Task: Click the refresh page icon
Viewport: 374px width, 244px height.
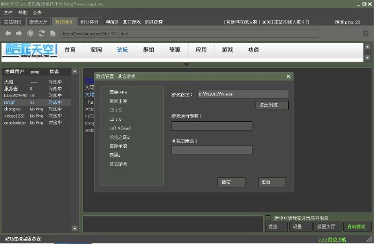Action: (x=42, y=34)
